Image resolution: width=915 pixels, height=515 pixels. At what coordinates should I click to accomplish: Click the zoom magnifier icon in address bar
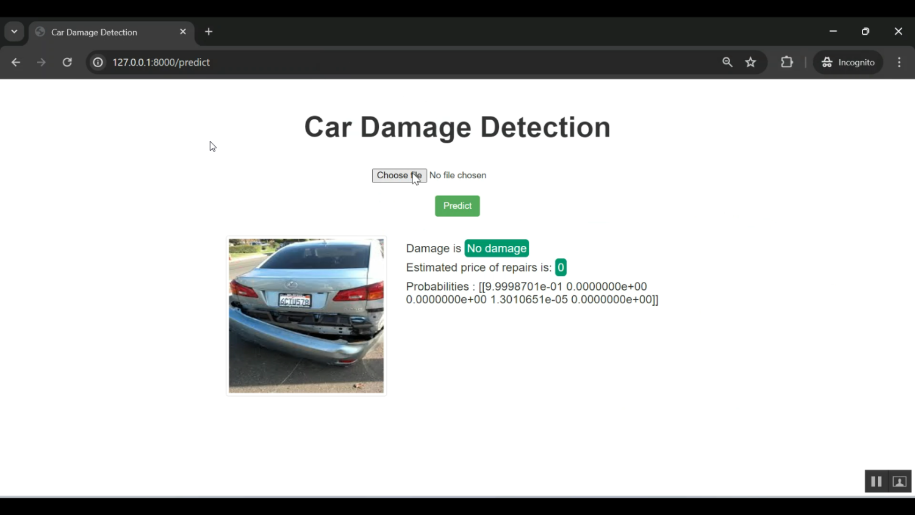click(727, 62)
